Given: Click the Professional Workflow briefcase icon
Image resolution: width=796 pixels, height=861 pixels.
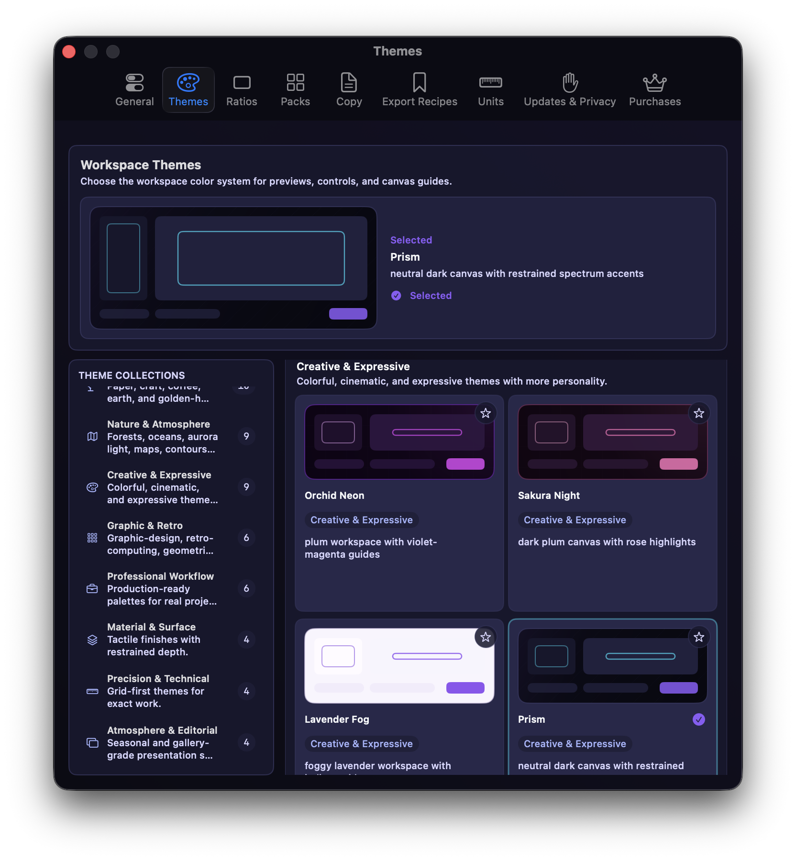Looking at the screenshot, I should 92,588.
